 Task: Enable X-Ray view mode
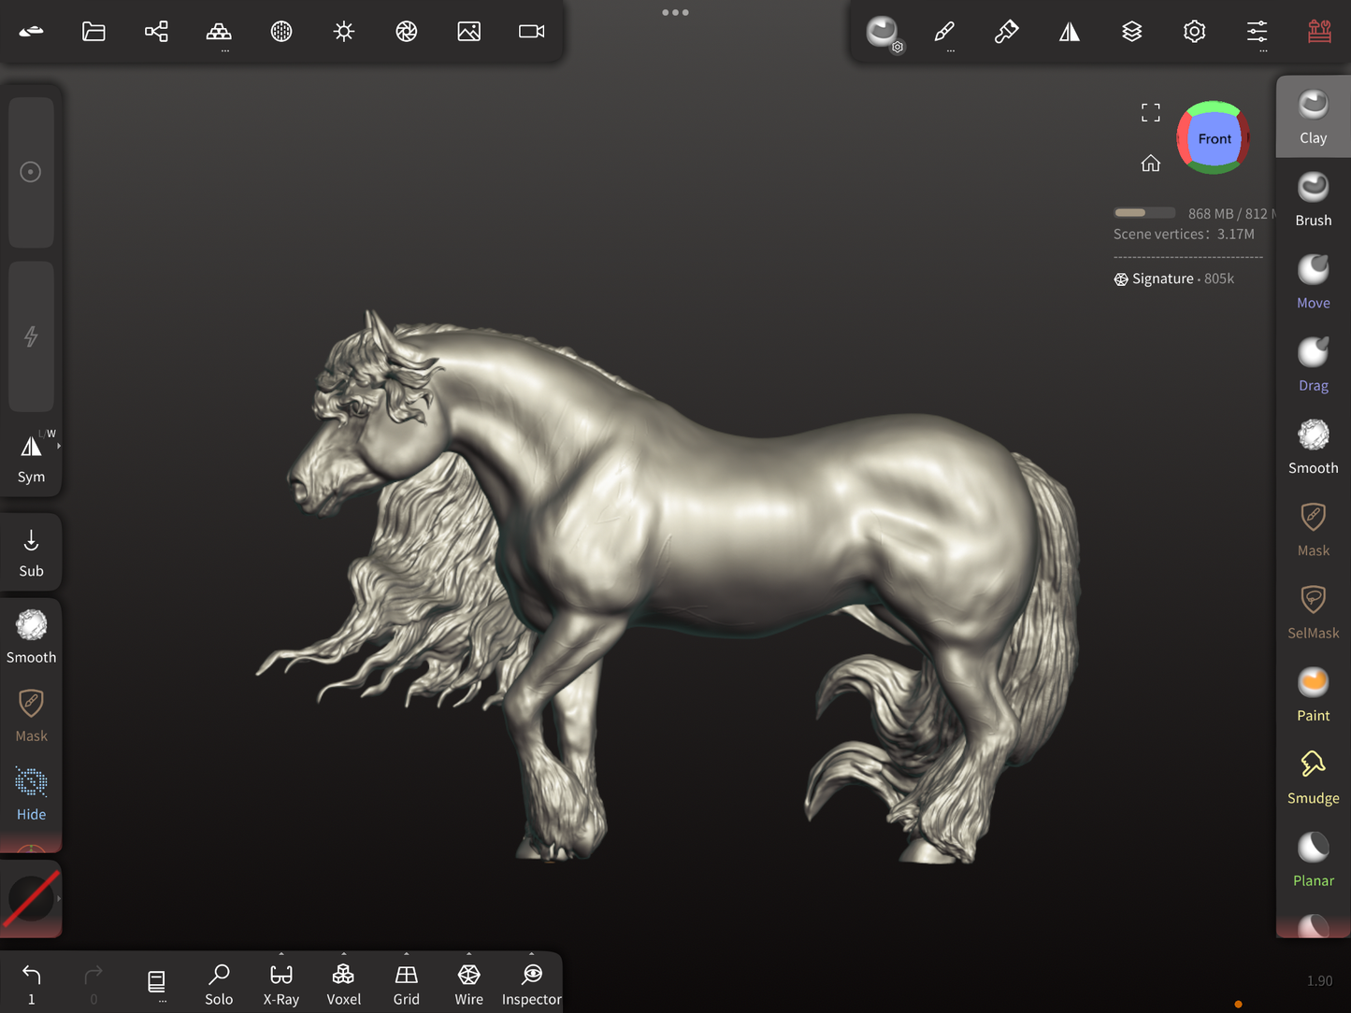point(280,983)
